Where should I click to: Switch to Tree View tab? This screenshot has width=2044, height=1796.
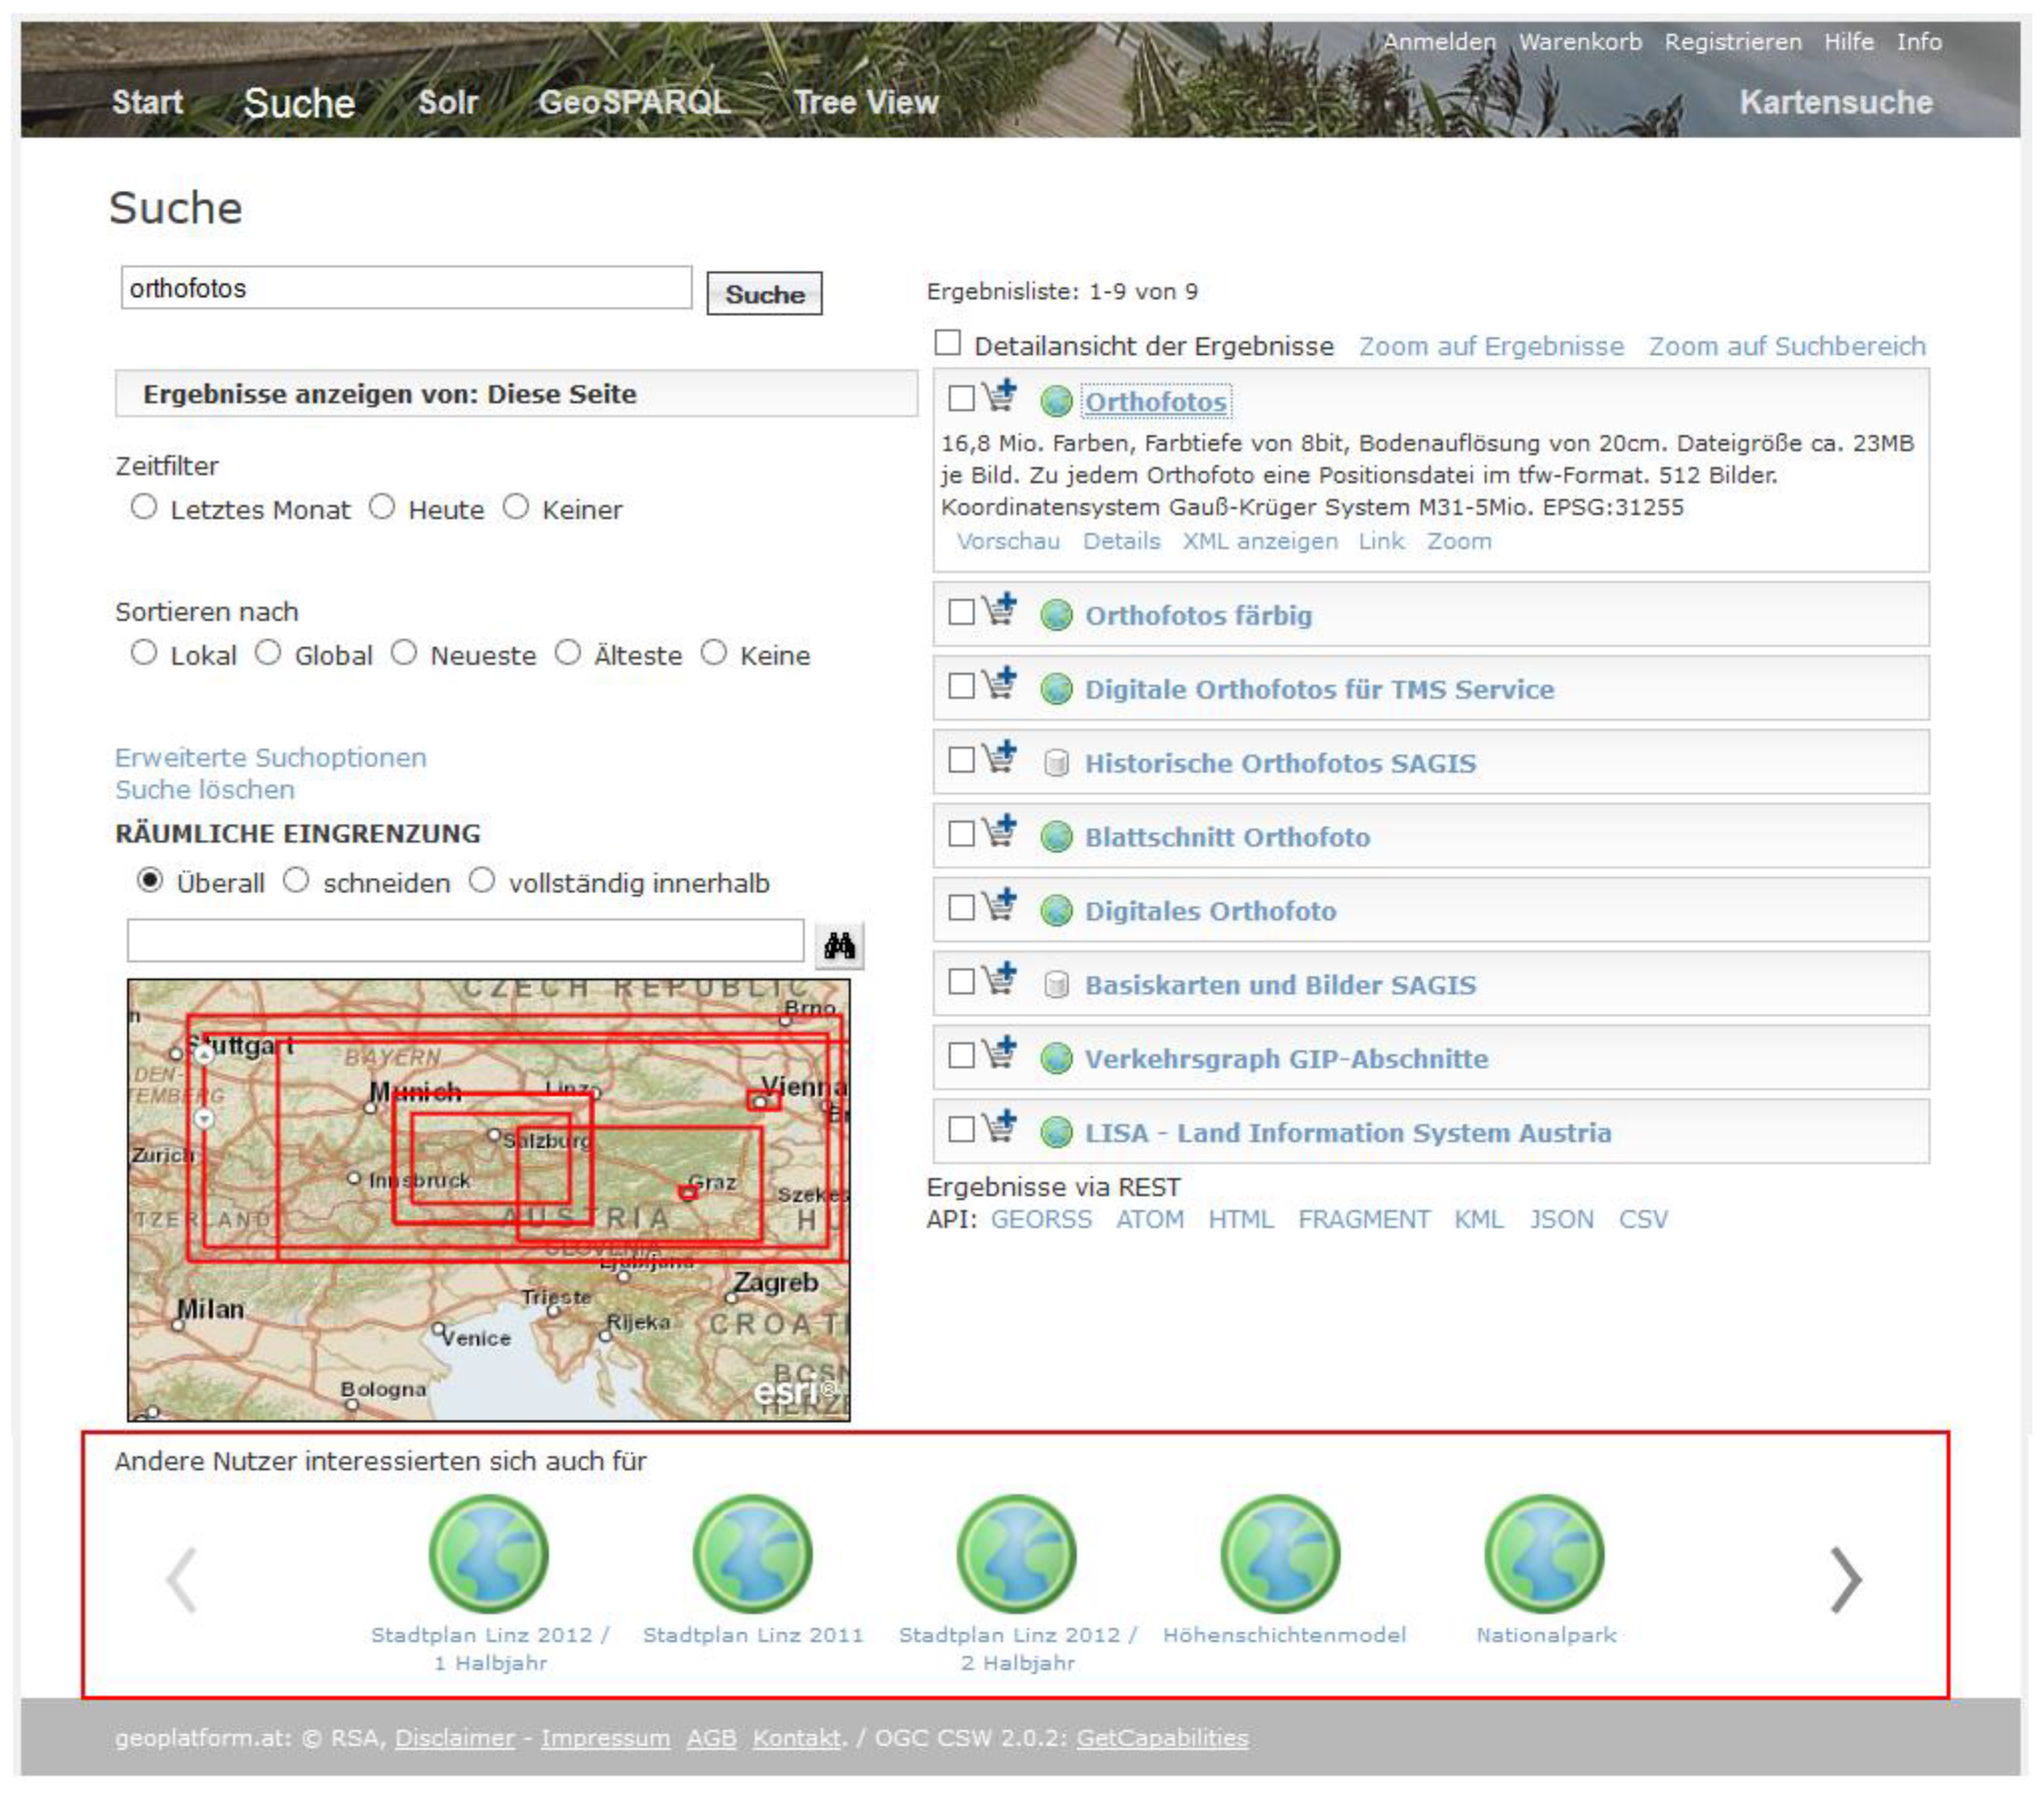coord(865,102)
